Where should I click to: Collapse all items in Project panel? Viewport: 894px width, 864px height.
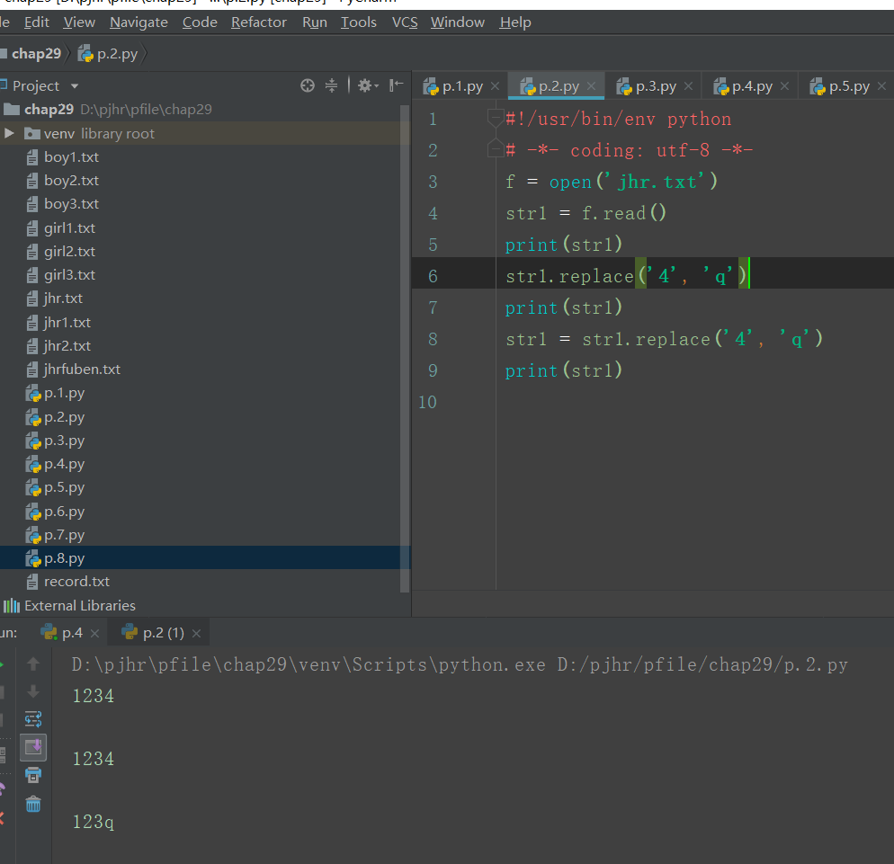point(331,85)
